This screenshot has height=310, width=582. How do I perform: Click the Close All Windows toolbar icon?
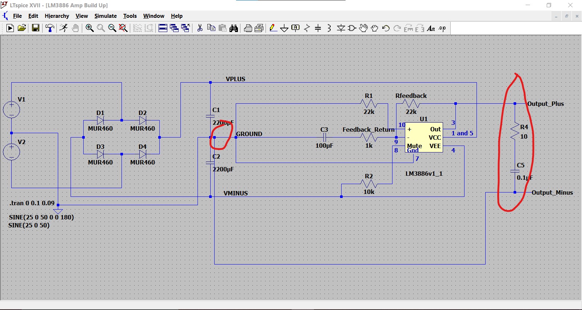tap(186, 28)
